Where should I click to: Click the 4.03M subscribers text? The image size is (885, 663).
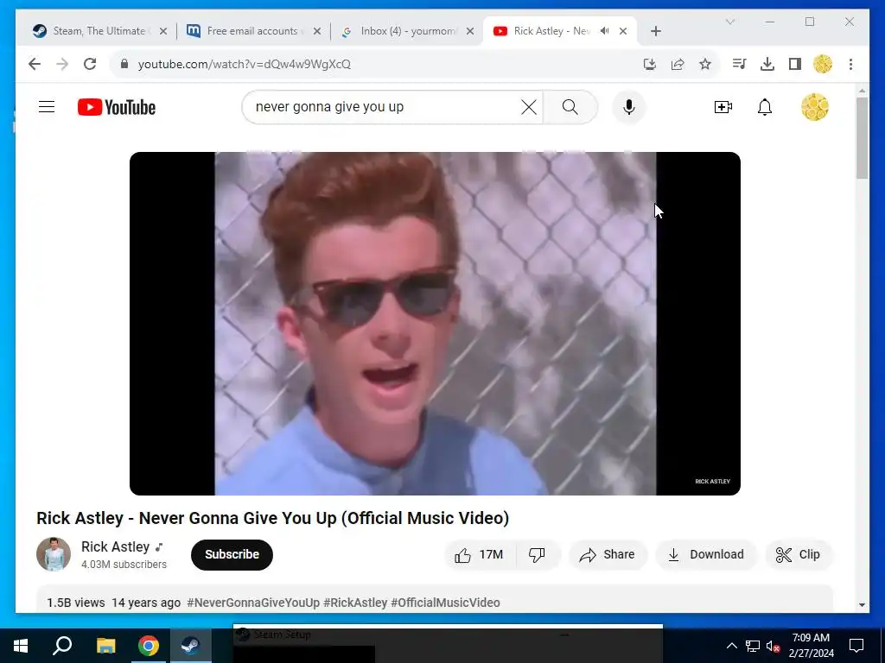click(x=124, y=565)
